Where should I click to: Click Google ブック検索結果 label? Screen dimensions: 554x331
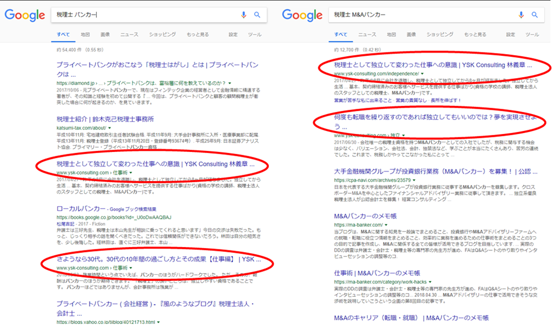pos(133,209)
